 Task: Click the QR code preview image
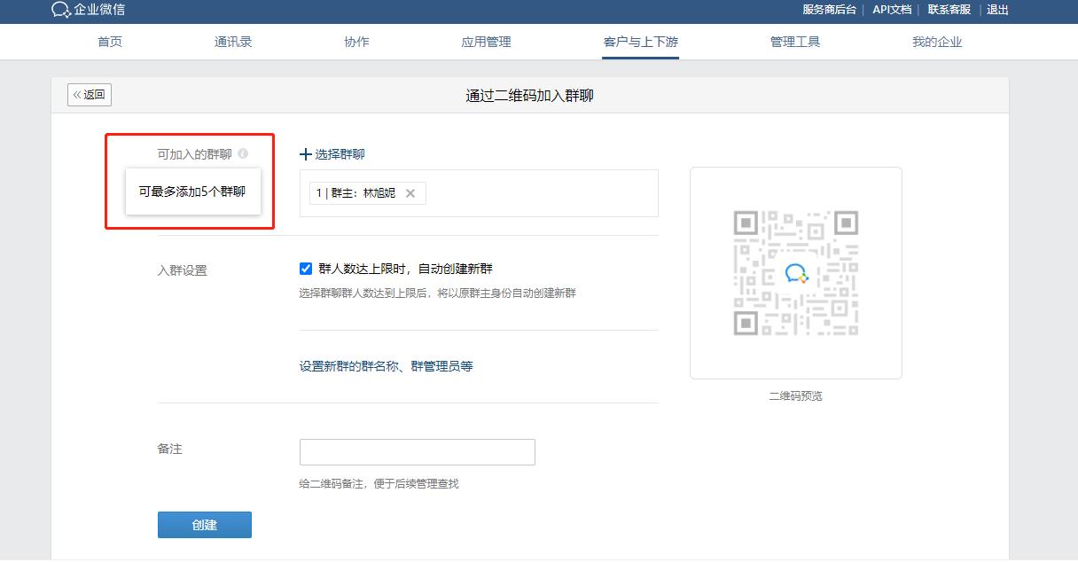[x=795, y=271]
